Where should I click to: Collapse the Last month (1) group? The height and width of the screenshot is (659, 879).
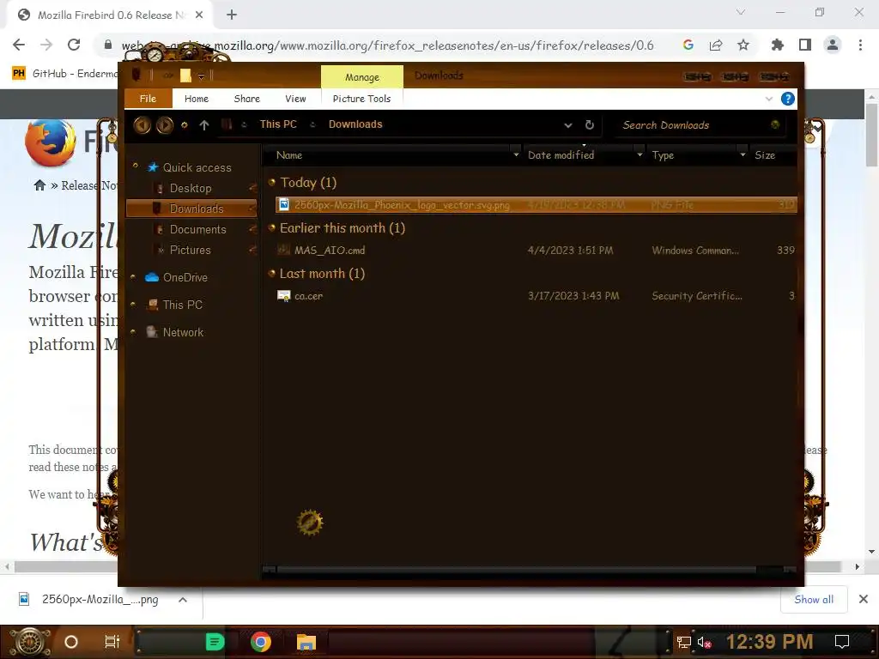[x=272, y=273]
